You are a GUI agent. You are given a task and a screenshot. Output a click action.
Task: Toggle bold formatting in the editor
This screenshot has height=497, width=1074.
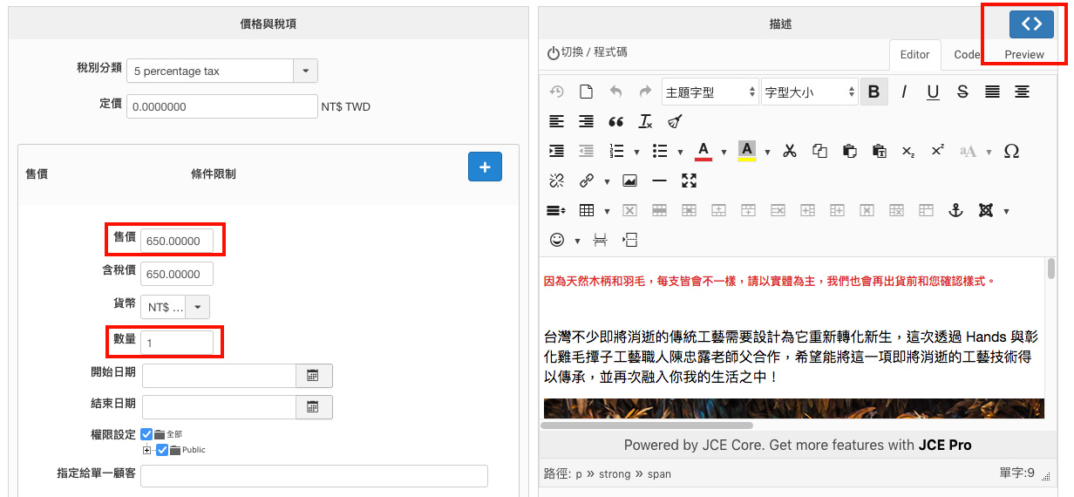[873, 92]
